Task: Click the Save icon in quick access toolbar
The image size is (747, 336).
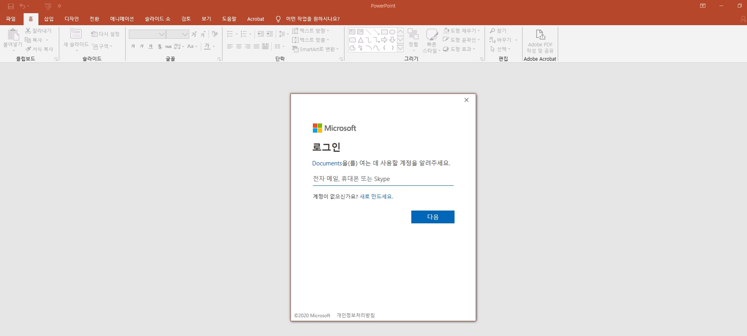Action: 11,6
